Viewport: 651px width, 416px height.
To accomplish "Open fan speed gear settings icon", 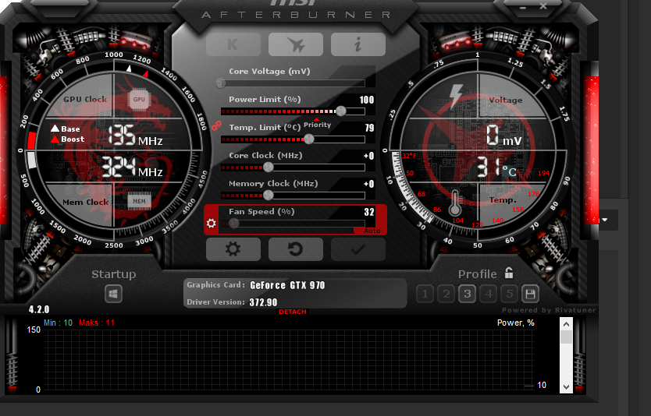I will 211,224.
